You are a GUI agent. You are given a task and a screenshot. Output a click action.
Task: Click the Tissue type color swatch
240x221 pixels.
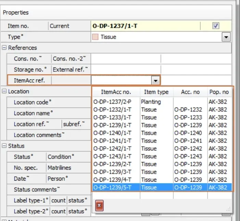point(95,37)
